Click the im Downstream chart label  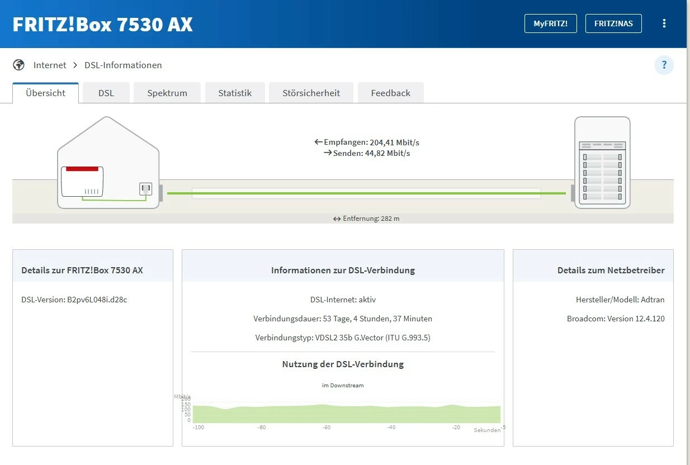343,385
